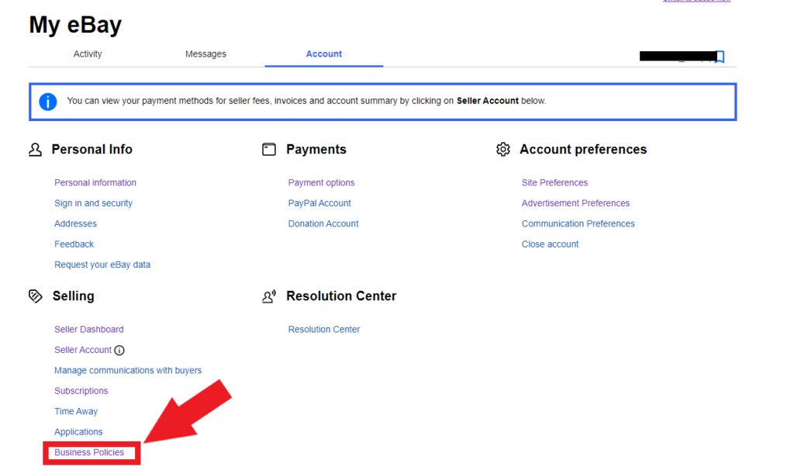This screenshot has height=474, width=794.
Task: Click the Resolution Center people icon
Action: tap(269, 296)
